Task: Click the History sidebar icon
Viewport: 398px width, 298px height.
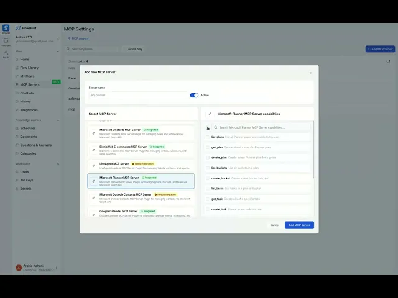Action: point(17,101)
